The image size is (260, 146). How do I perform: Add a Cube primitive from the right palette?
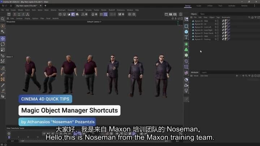186,32
